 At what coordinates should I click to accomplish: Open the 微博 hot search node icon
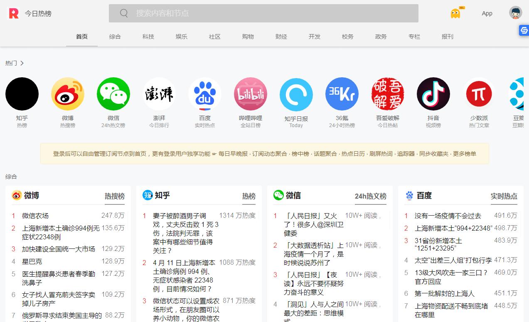(68, 94)
